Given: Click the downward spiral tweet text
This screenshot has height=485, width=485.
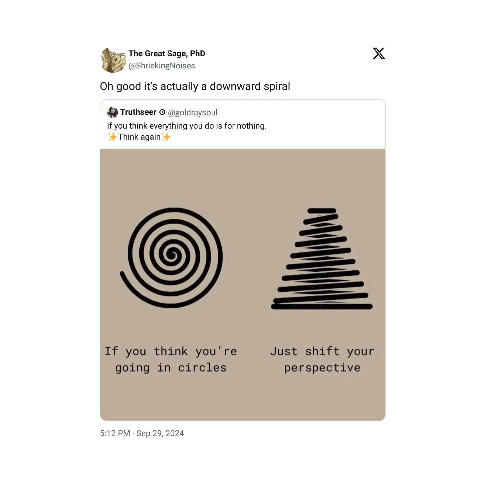Looking at the screenshot, I should tap(195, 86).
